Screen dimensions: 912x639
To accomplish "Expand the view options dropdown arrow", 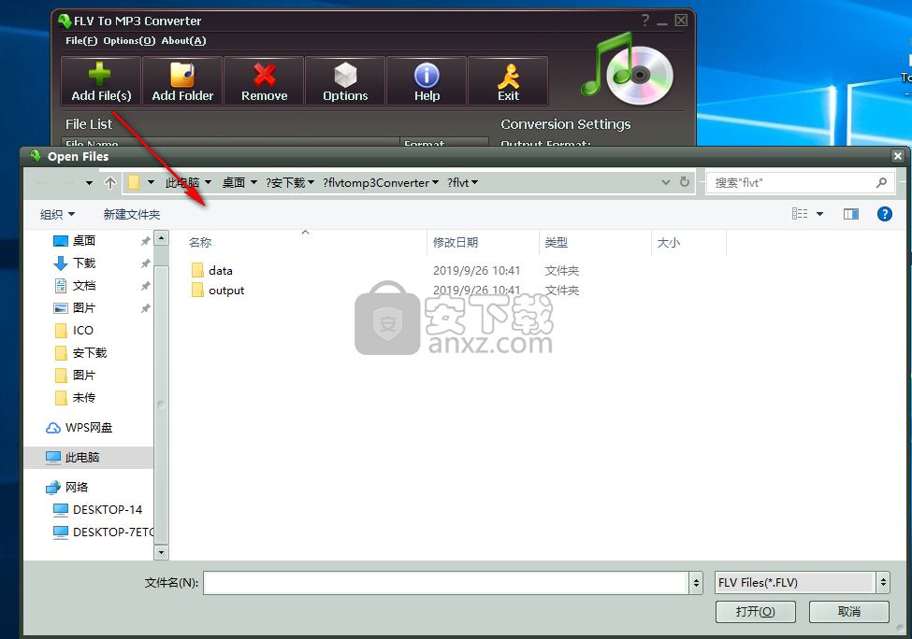I will point(819,214).
